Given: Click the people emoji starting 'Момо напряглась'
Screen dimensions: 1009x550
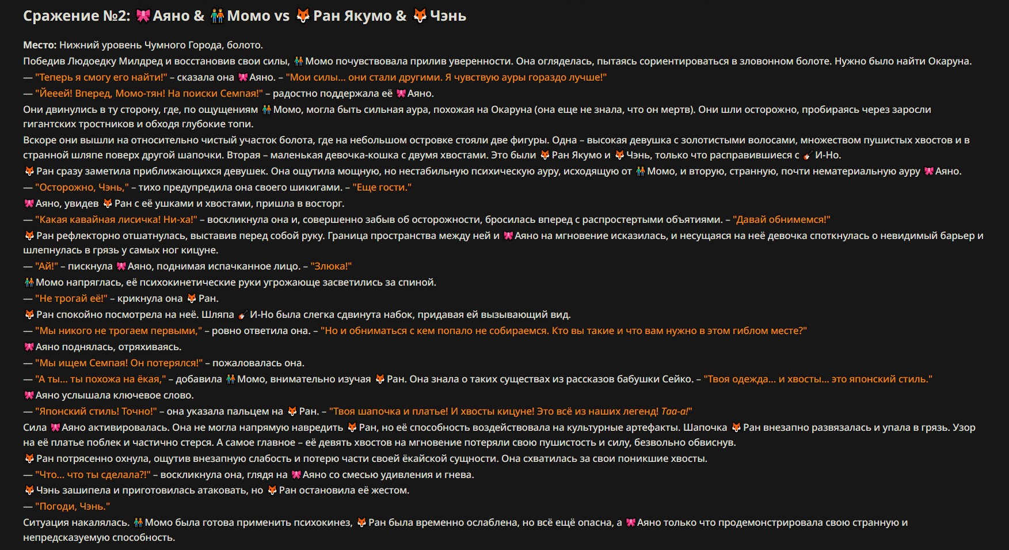Looking at the screenshot, I should (x=29, y=282).
